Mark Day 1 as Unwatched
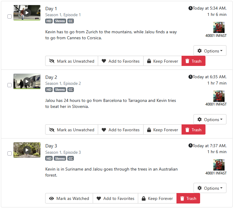 click(71, 61)
